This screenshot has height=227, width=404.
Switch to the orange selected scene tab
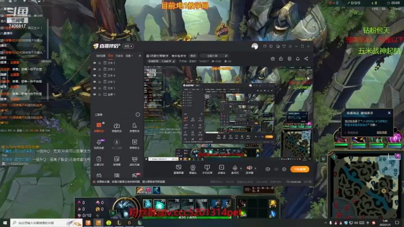[111, 55]
